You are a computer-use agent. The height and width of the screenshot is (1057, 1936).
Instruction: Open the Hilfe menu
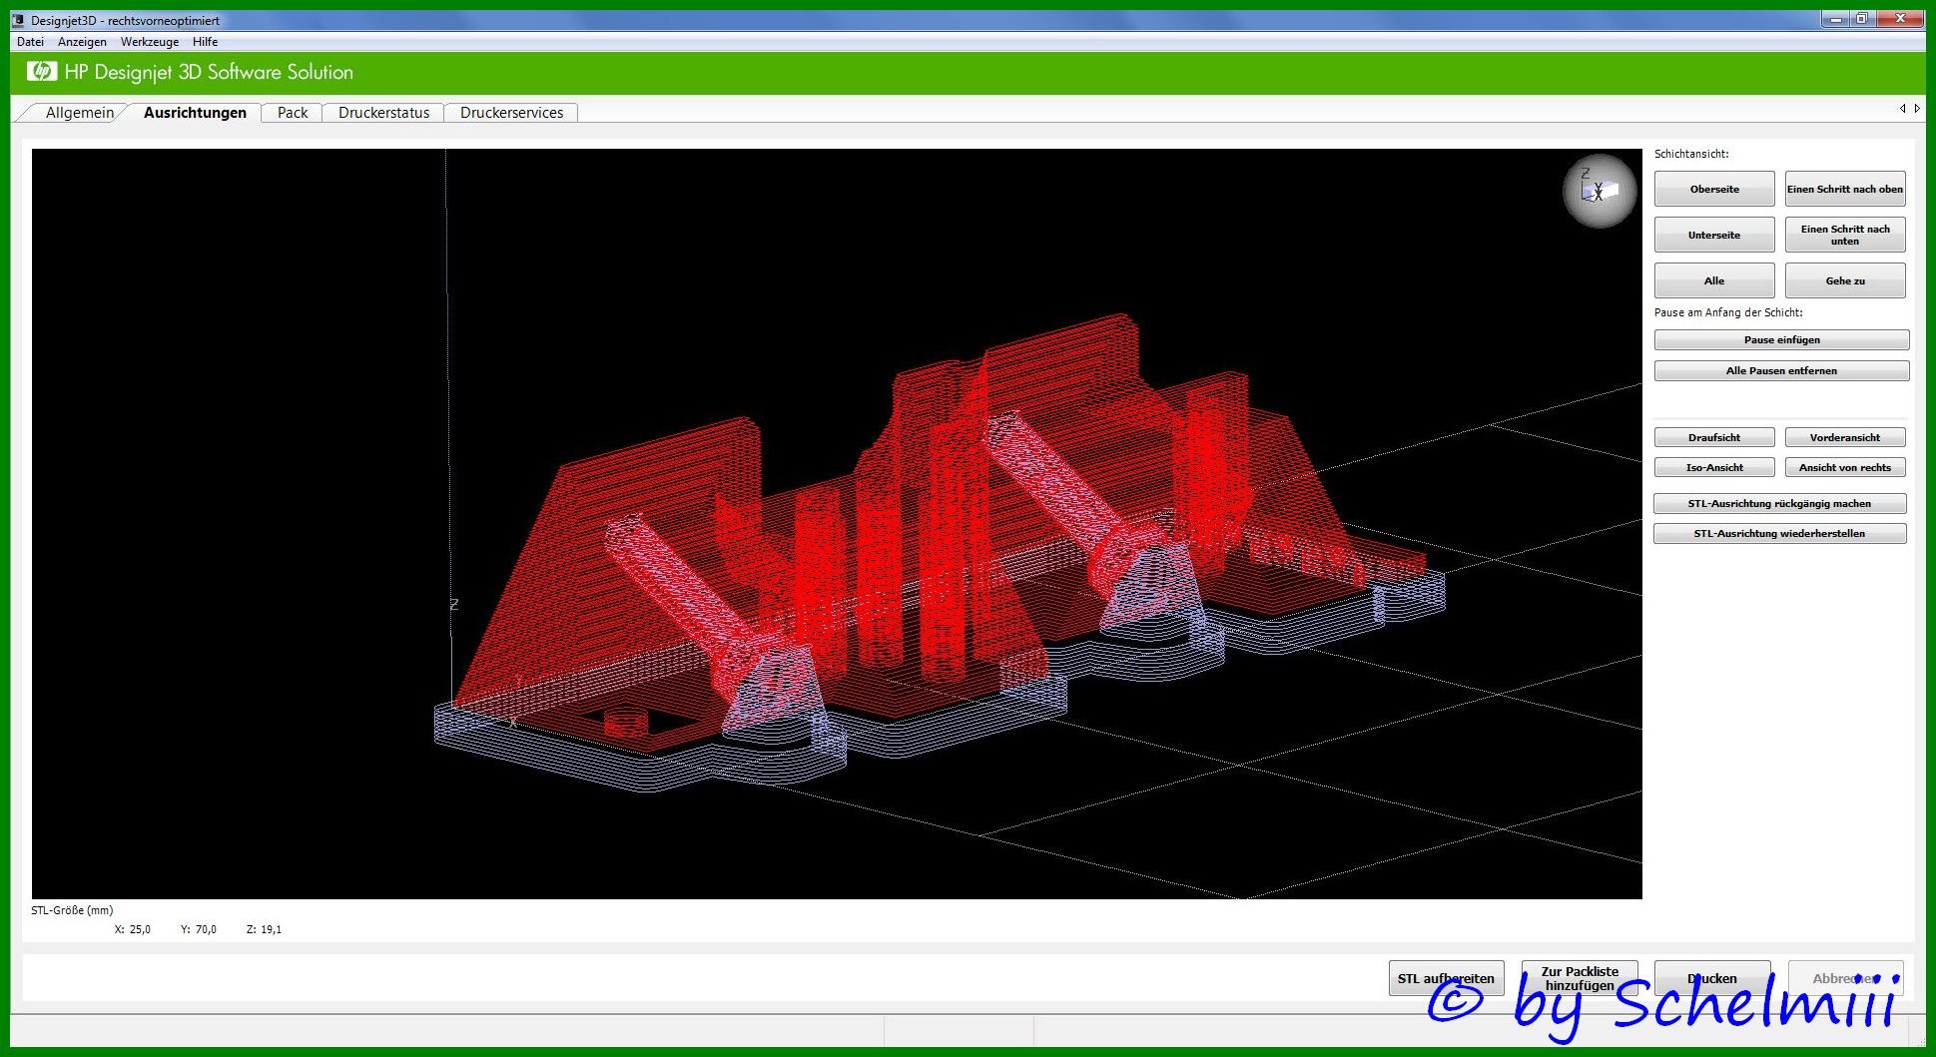[205, 42]
